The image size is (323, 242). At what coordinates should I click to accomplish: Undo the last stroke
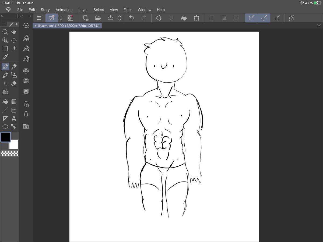point(131,18)
